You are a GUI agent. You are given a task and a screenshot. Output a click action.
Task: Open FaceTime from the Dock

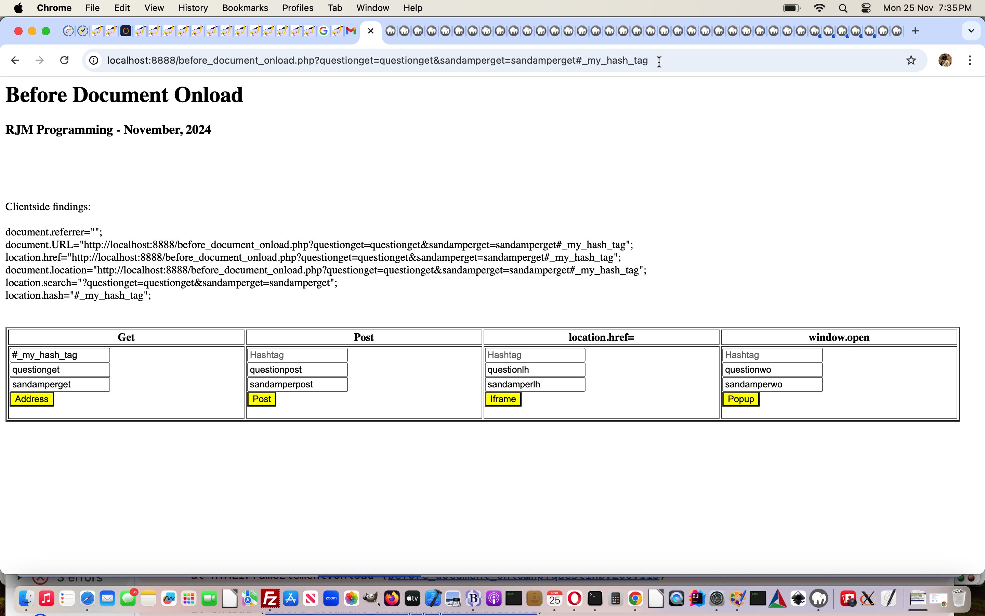click(x=209, y=599)
